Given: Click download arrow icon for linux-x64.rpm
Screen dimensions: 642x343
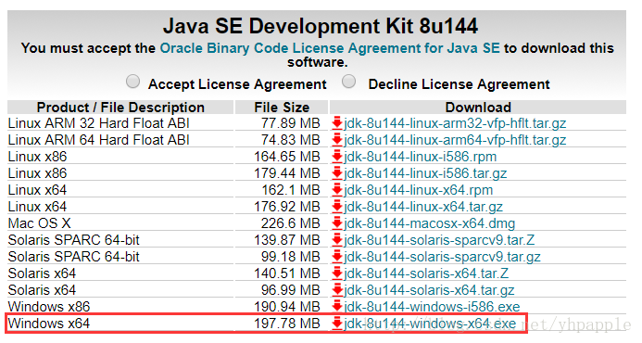Looking at the screenshot, I should click(x=337, y=190).
